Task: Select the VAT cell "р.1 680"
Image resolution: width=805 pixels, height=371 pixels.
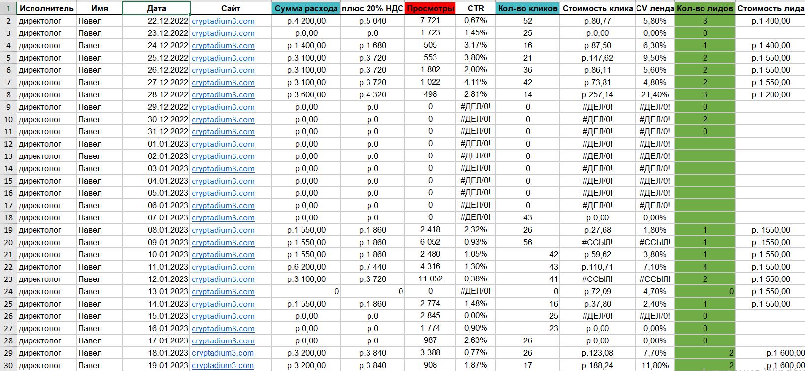Action: pyautogui.click(x=372, y=45)
